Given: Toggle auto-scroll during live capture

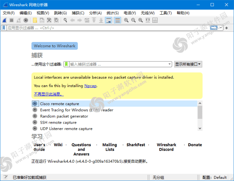Looking at the screenshot, I should [x=109, y=20].
